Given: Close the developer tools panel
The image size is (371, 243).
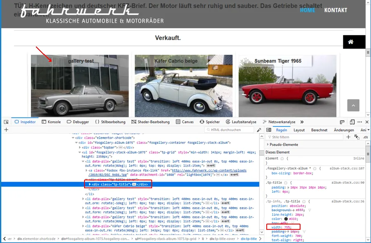Looking at the screenshot, I should 367,122.
